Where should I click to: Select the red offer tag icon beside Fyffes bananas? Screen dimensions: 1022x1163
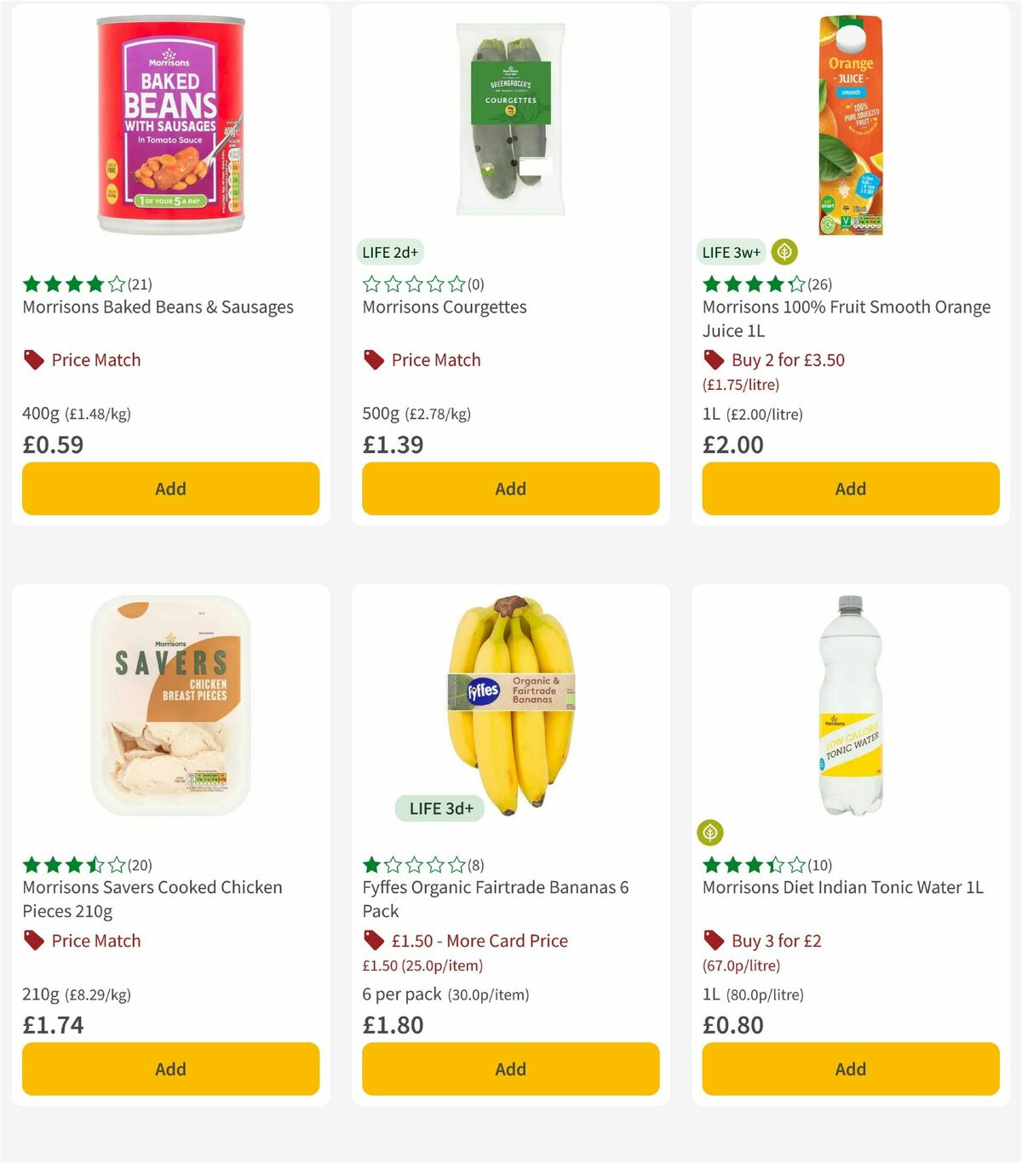pyautogui.click(x=373, y=941)
